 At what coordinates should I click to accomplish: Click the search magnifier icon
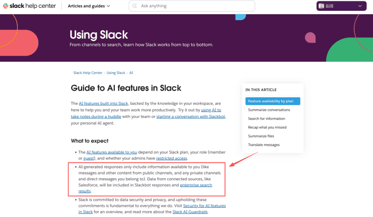coord(134,6)
